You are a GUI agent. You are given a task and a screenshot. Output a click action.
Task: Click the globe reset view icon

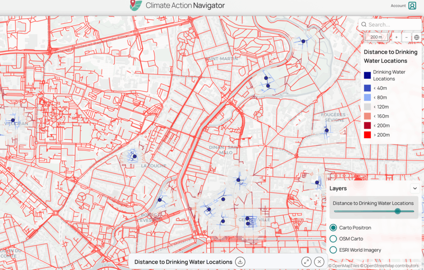coord(417,37)
